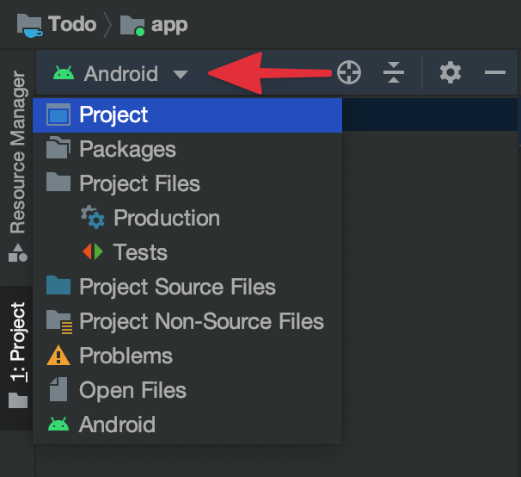Image resolution: width=521 pixels, height=477 pixels.
Task: Select the Project view option
Action: coord(187,115)
